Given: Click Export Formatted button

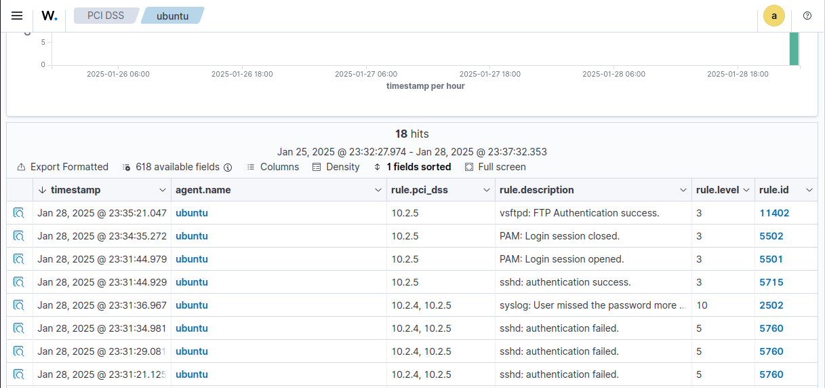Looking at the screenshot, I should pyautogui.click(x=62, y=167).
